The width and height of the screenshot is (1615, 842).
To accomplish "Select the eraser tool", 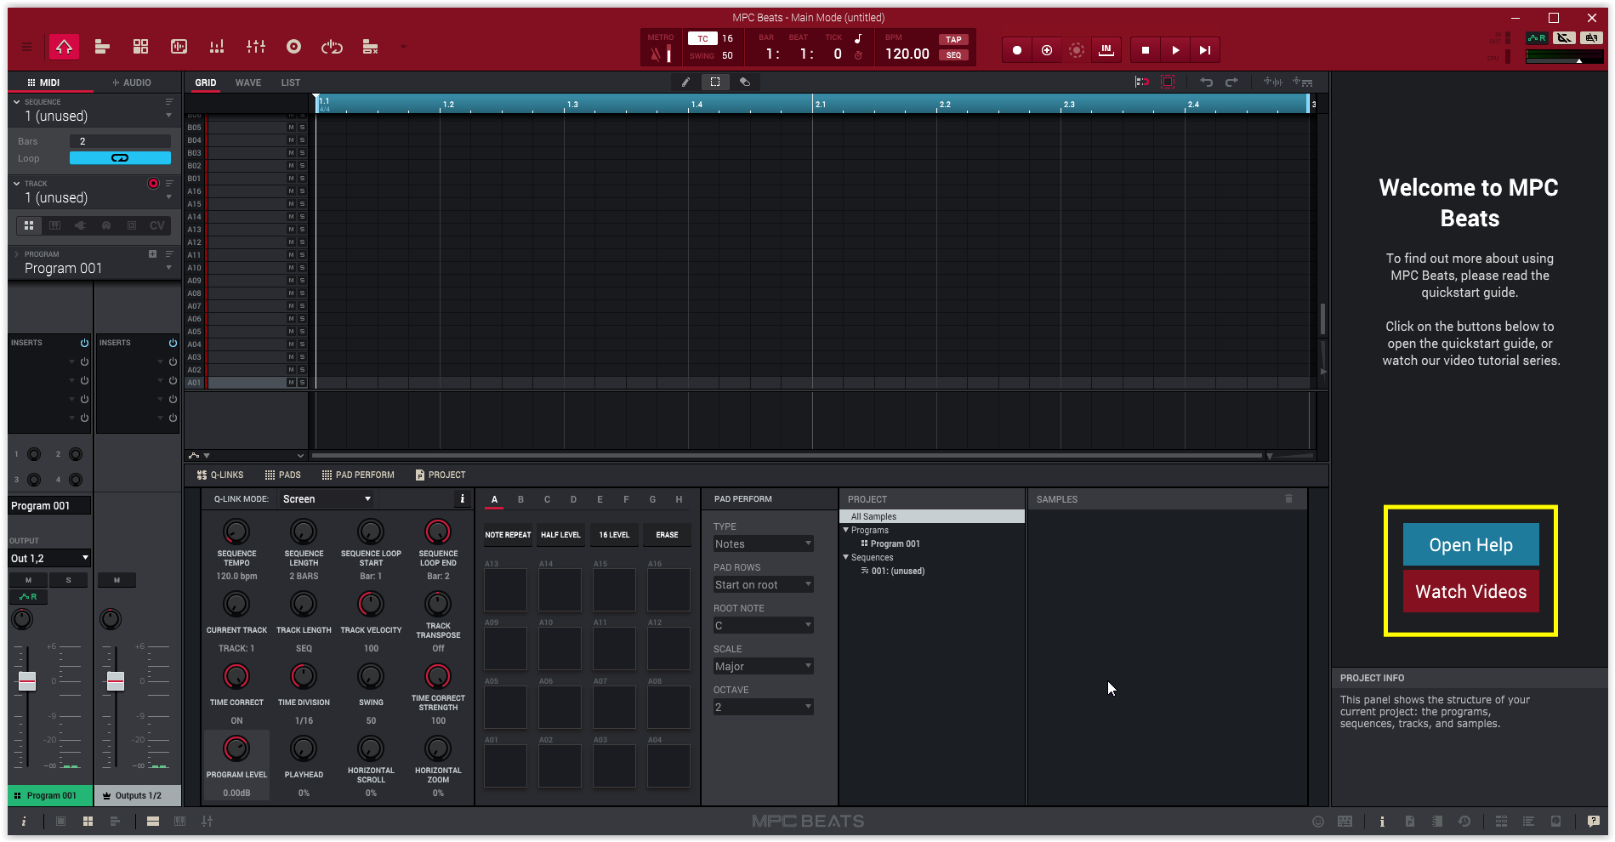I will (745, 82).
